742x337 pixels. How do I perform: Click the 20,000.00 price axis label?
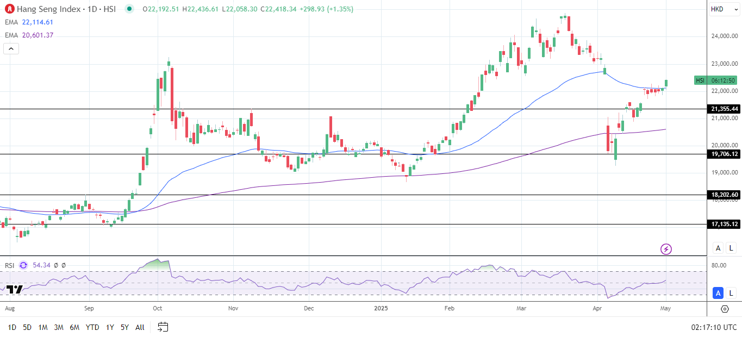[725, 145]
